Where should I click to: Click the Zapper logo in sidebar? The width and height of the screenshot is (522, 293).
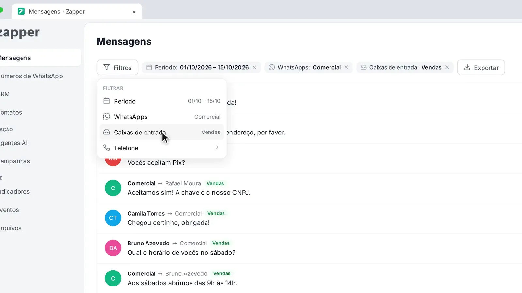pyautogui.click(x=20, y=33)
